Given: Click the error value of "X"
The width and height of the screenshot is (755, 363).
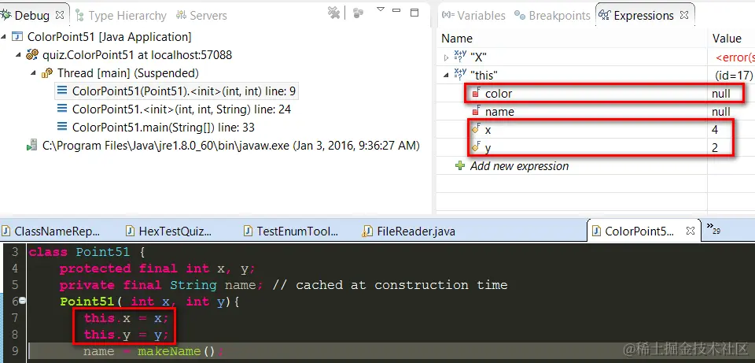Looking at the screenshot, I should pos(735,57).
